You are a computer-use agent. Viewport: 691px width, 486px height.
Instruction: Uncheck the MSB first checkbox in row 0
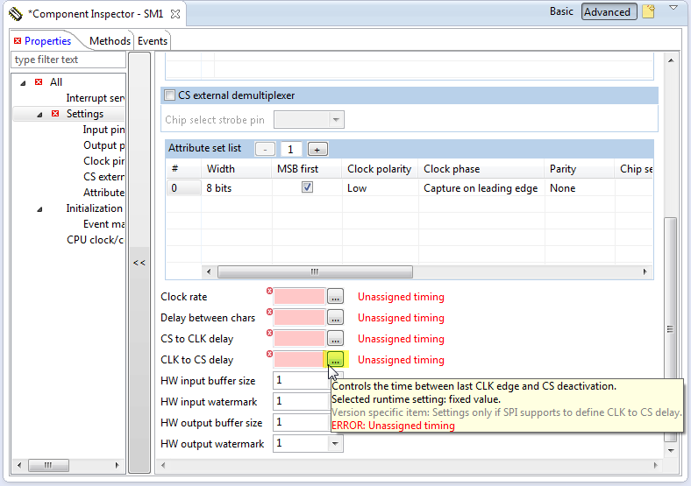pyautogui.click(x=307, y=188)
